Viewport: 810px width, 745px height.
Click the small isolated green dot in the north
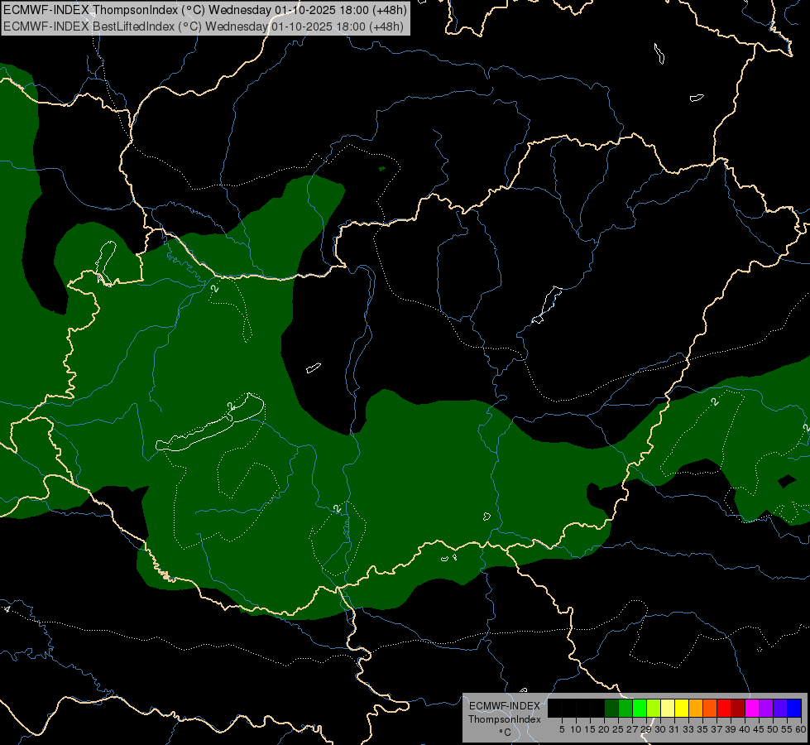point(381,169)
